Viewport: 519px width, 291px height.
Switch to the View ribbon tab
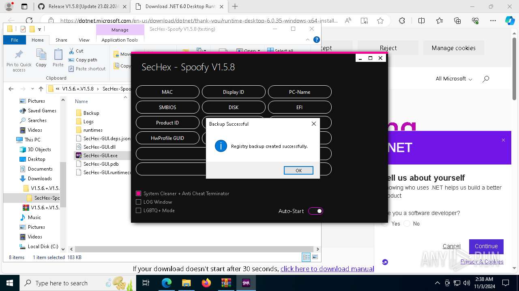(84, 40)
